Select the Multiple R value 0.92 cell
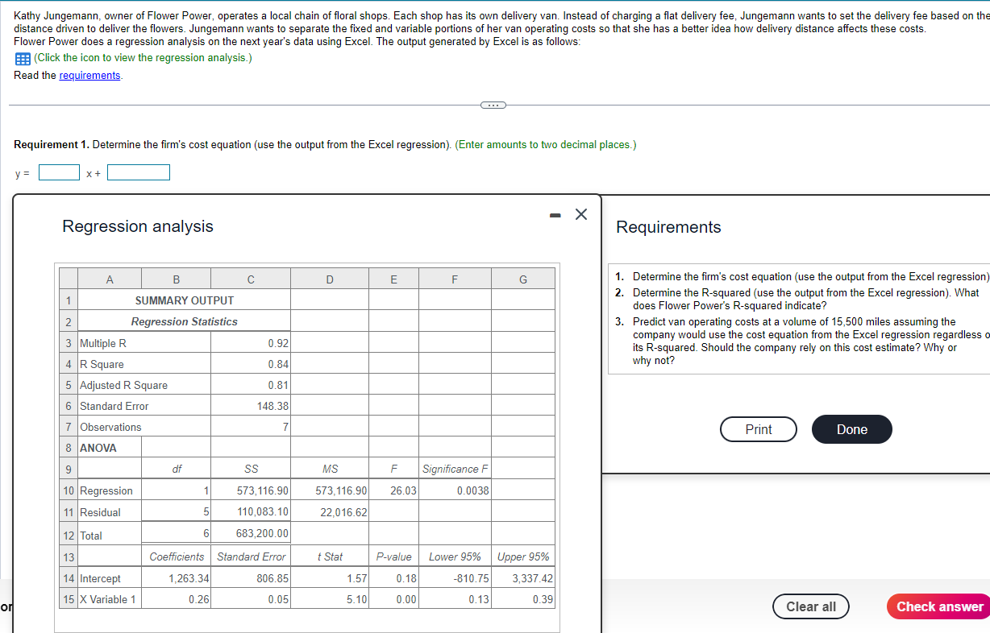 (250, 342)
